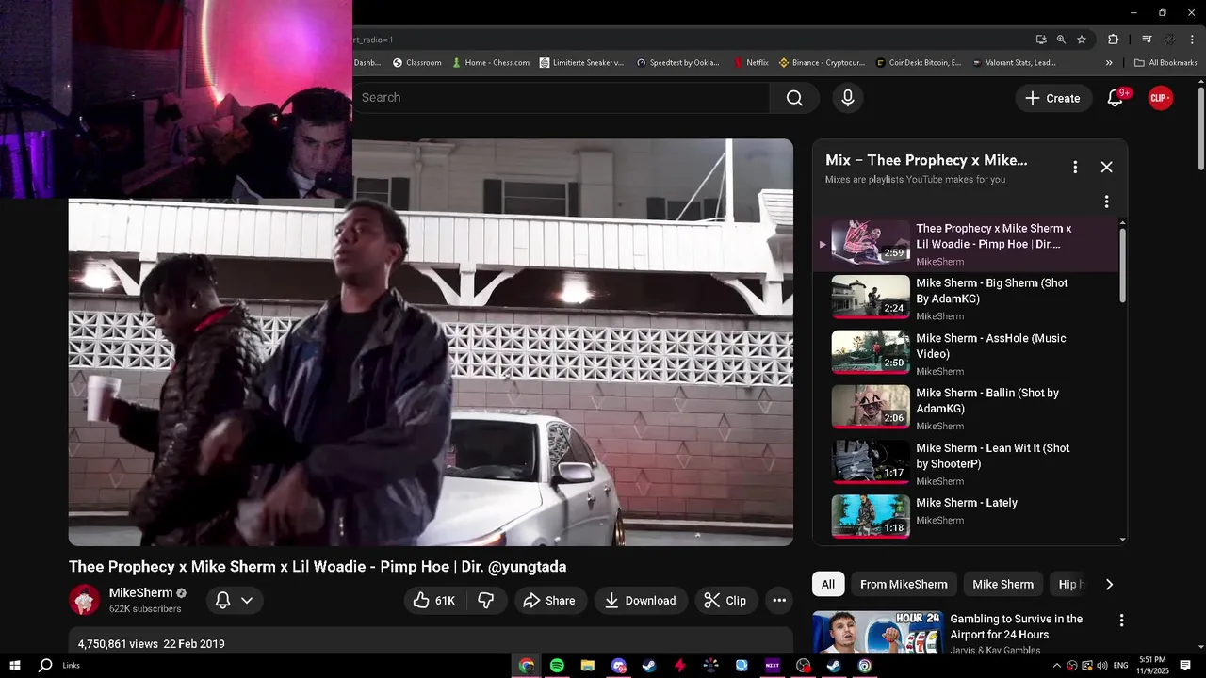Open Netflix bookmark
This screenshot has width=1206, height=678.
click(x=751, y=63)
